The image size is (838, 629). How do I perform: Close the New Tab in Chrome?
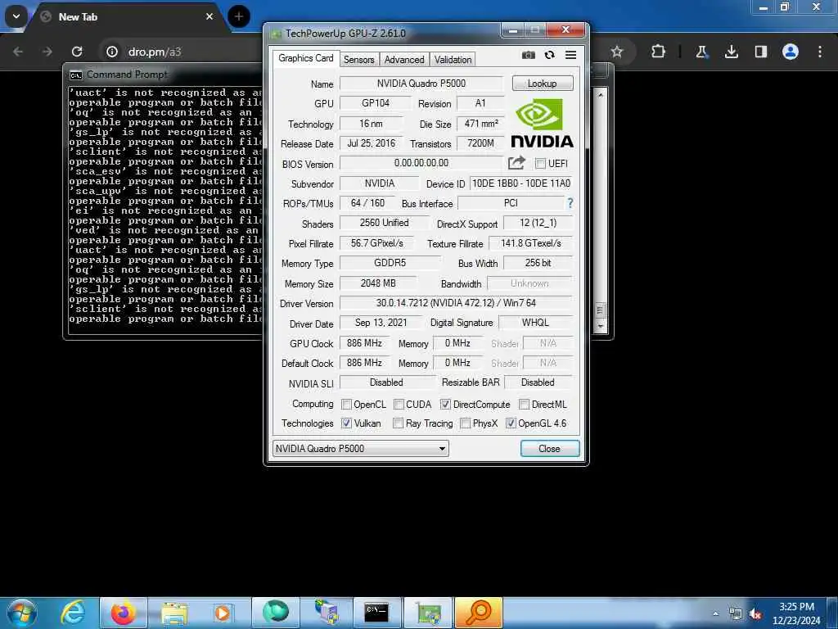click(209, 16)
